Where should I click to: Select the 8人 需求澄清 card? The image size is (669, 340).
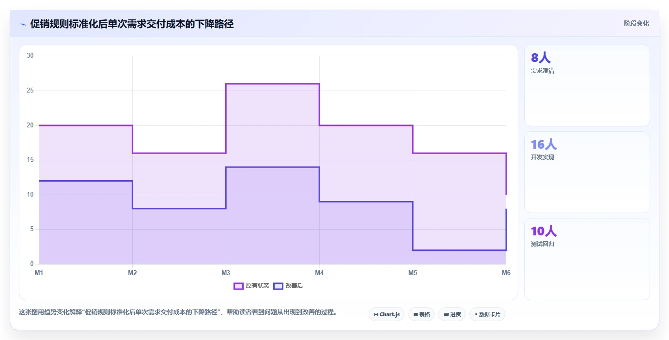click(587, 86)
